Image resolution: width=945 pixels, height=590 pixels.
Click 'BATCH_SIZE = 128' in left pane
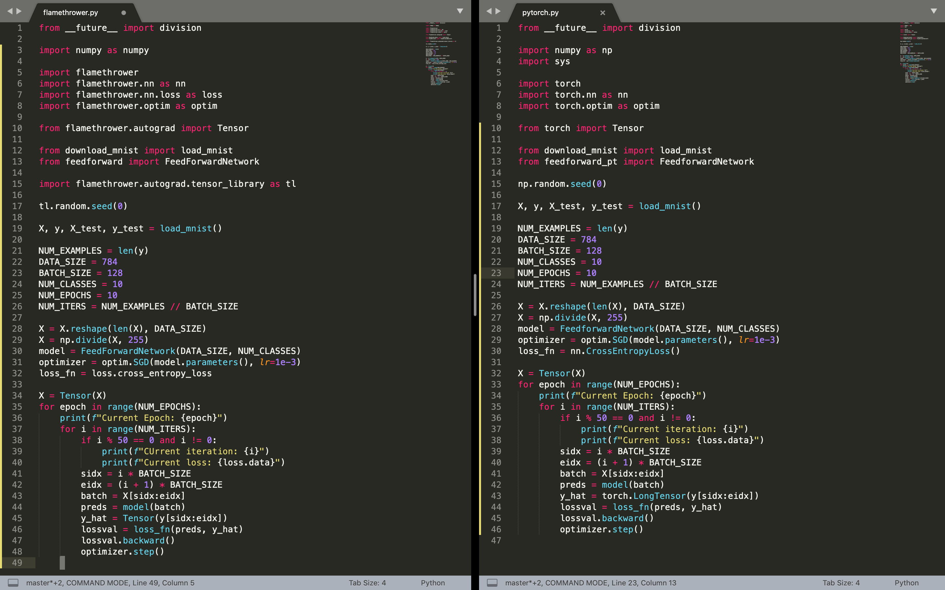(80, 273)
